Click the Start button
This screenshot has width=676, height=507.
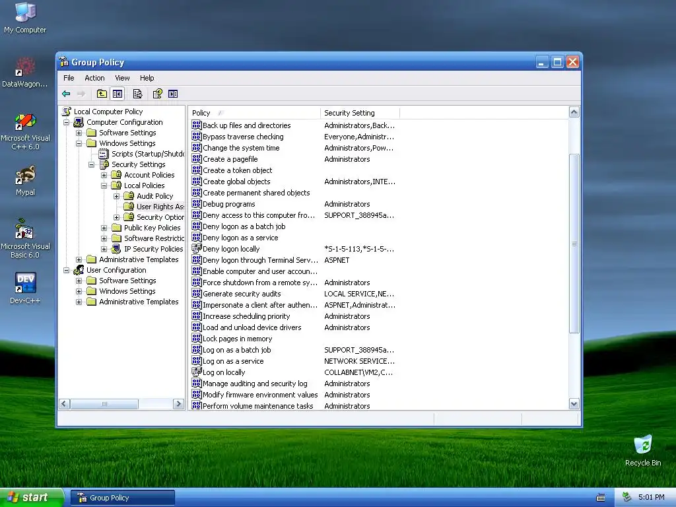[x=31, y=498]
